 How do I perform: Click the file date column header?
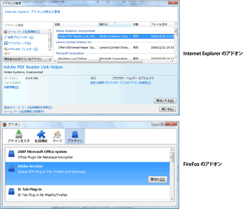(161, 24)
